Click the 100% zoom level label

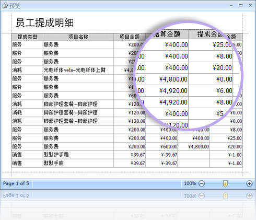190,183
